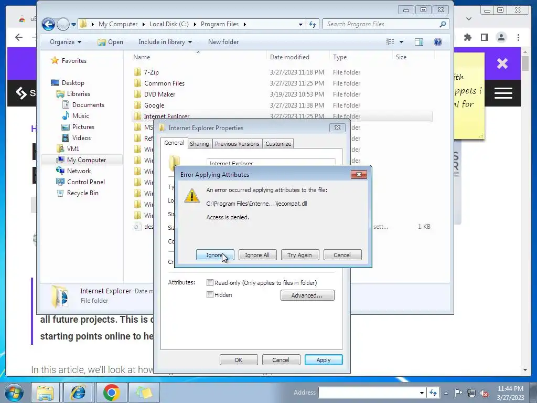Viewport: 537px width, 403px height.
Task: Toggle the Hidden attribute checkbox
Action: (x=210, y=295)
